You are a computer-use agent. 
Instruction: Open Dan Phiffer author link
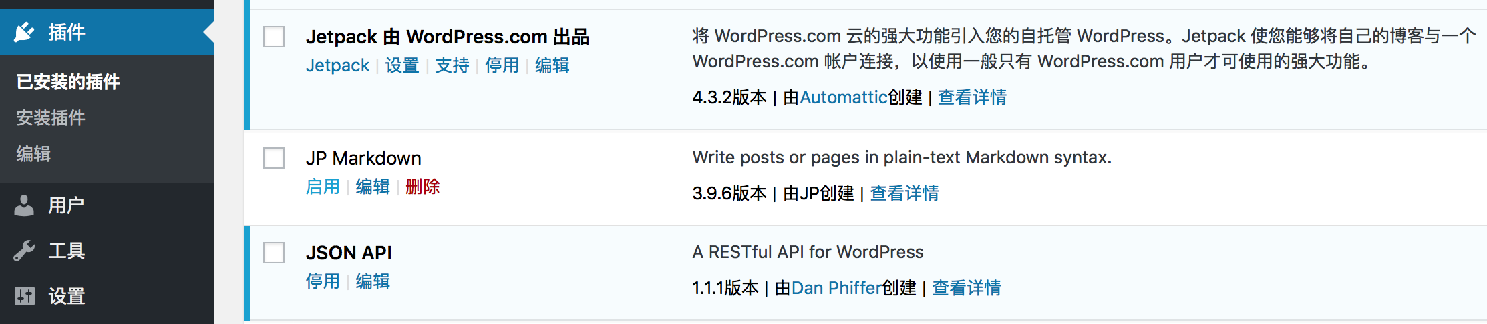tap(836, 288)
